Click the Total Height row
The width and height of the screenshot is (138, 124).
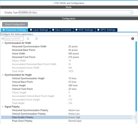pyautogui.click(x=68, y=103)
